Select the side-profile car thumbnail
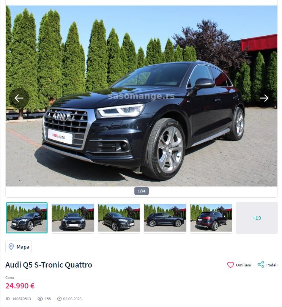Image resolution: width=282 pixels, height=307 pixels. [x=165, y=218]
